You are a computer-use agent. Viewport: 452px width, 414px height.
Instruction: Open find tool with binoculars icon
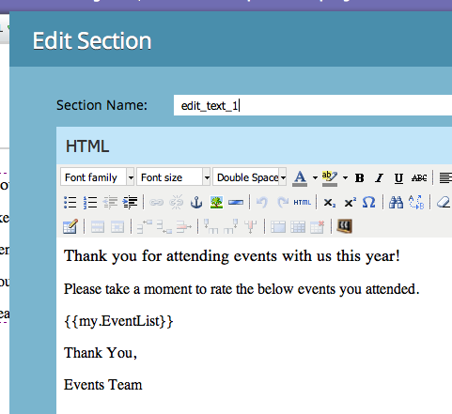pos(396,203)
